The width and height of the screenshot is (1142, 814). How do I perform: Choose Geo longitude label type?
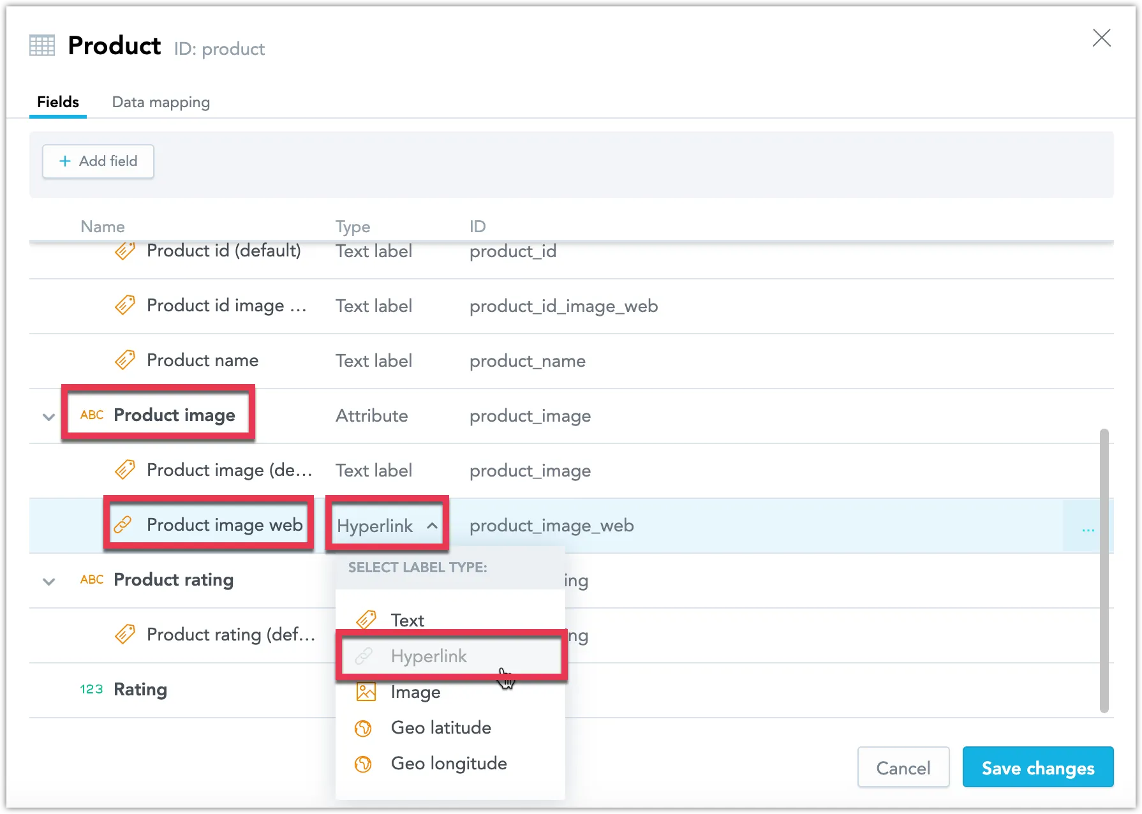tap(449, 764)
